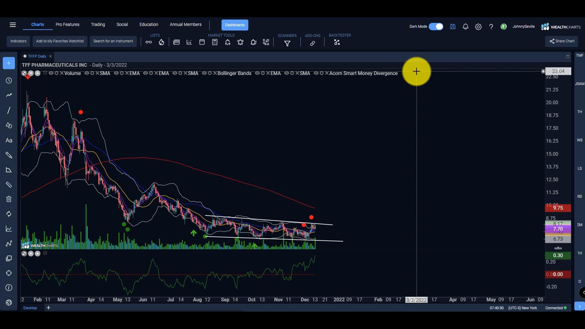This screenshot has width=585, height=329.
Task: Click Add to My Favorites Watchlist
Action: point(60,41)
